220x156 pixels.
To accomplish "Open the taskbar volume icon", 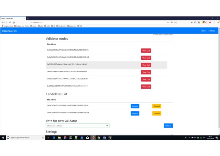I will (195, 138).
